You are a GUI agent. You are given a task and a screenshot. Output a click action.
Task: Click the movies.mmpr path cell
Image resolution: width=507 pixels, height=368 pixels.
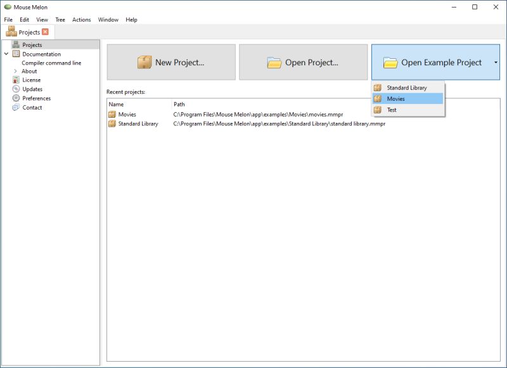point(258,115)
